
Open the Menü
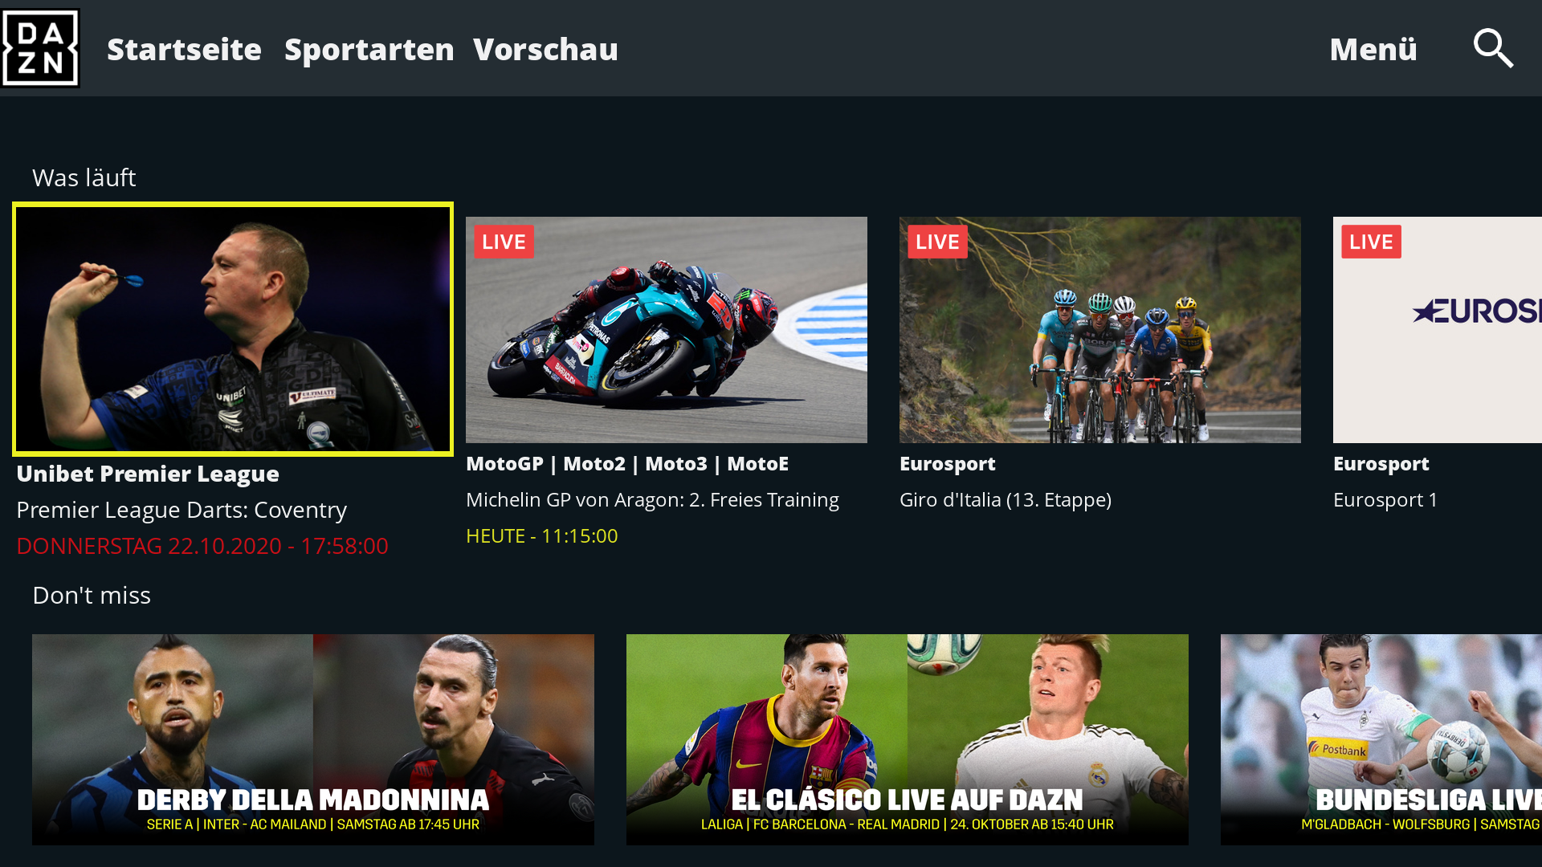[x=1373, y=49]
